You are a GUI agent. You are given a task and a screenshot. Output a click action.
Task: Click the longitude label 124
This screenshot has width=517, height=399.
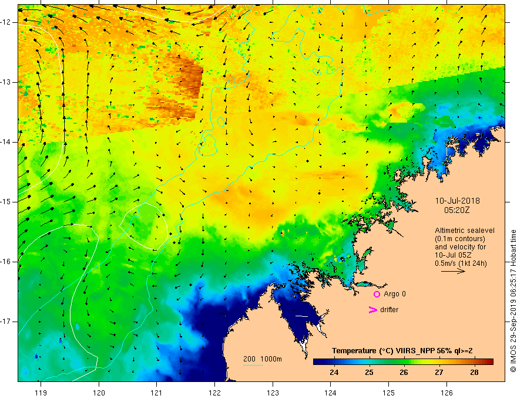[x=331, y=393]
